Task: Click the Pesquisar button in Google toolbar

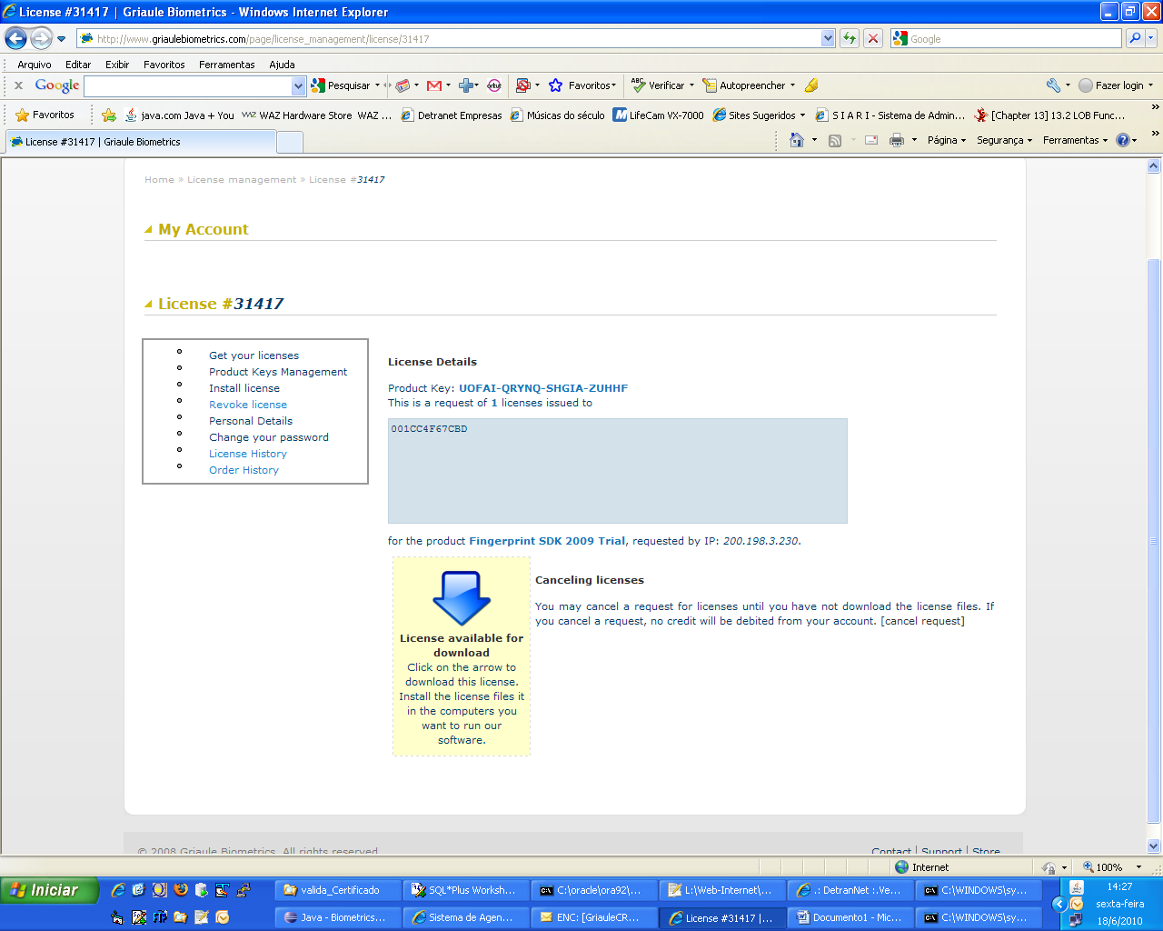Action: (345, 85)
